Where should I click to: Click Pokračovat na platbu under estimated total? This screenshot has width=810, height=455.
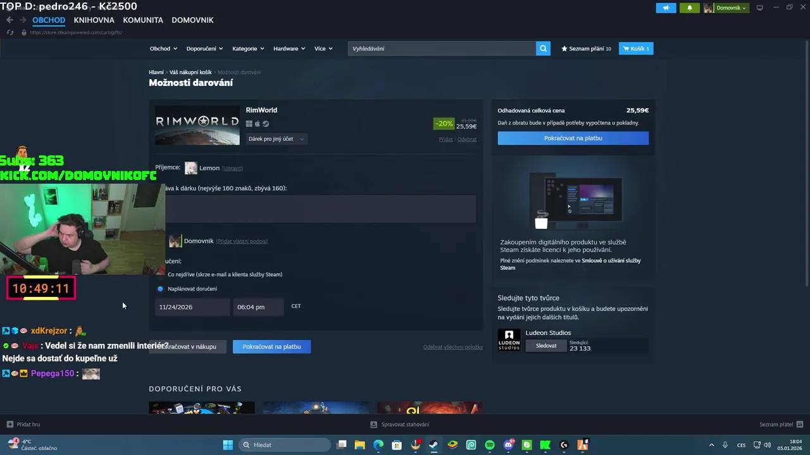tap(573, 138)
